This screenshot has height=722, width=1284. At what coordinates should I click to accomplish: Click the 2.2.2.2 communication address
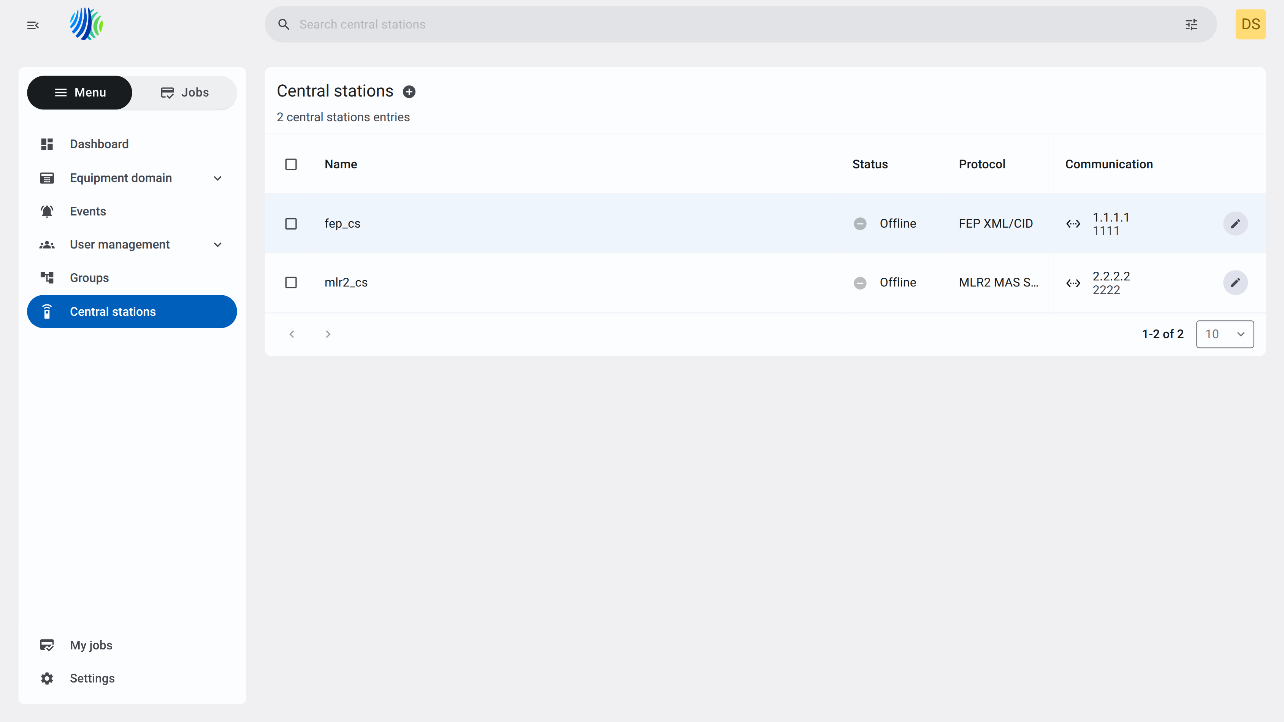point(1111,276)
